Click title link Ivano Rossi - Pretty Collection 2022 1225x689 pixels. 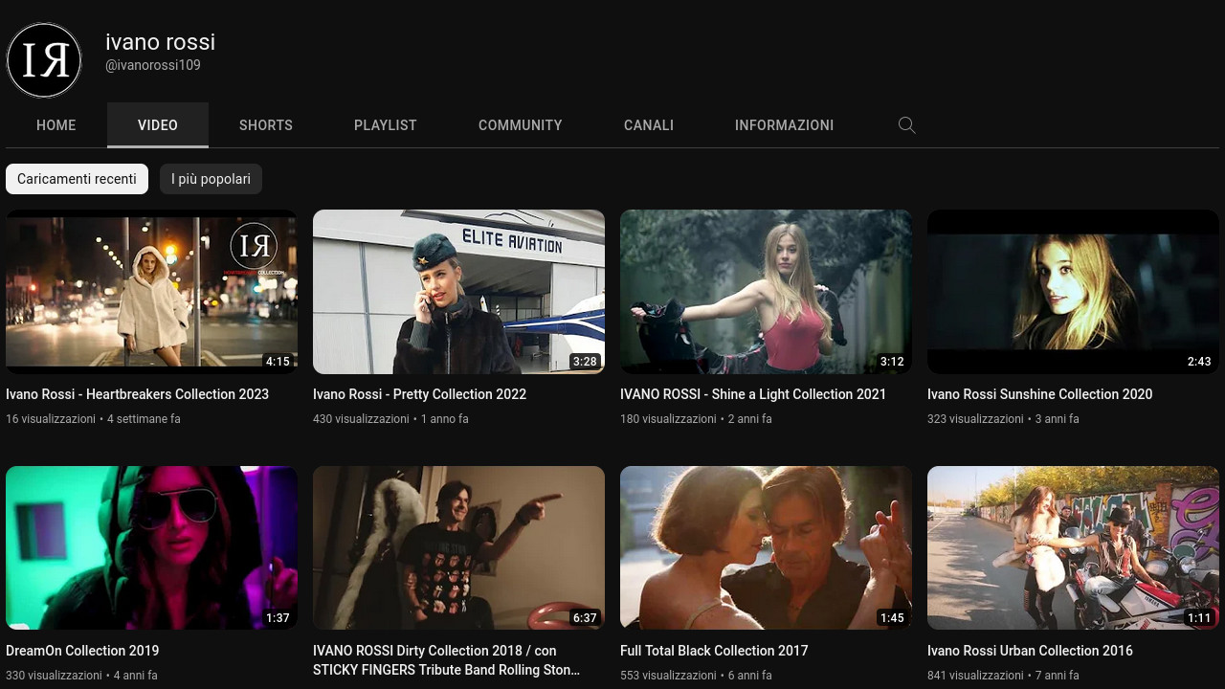point(419,394)
